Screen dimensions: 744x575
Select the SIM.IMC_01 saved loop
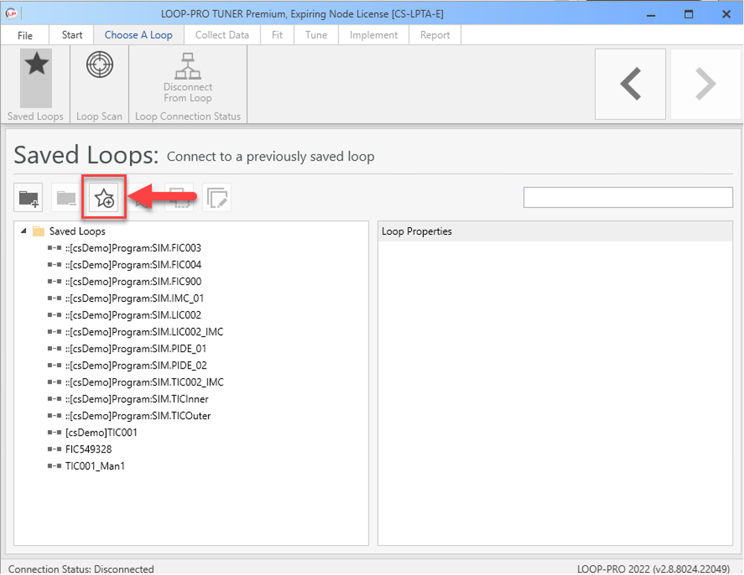coord(135,298)
